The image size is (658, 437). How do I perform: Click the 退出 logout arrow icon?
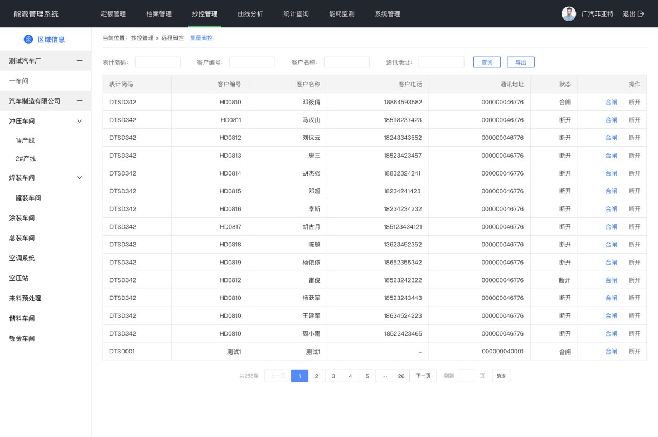pyautogui.click(x=641, y=14)
